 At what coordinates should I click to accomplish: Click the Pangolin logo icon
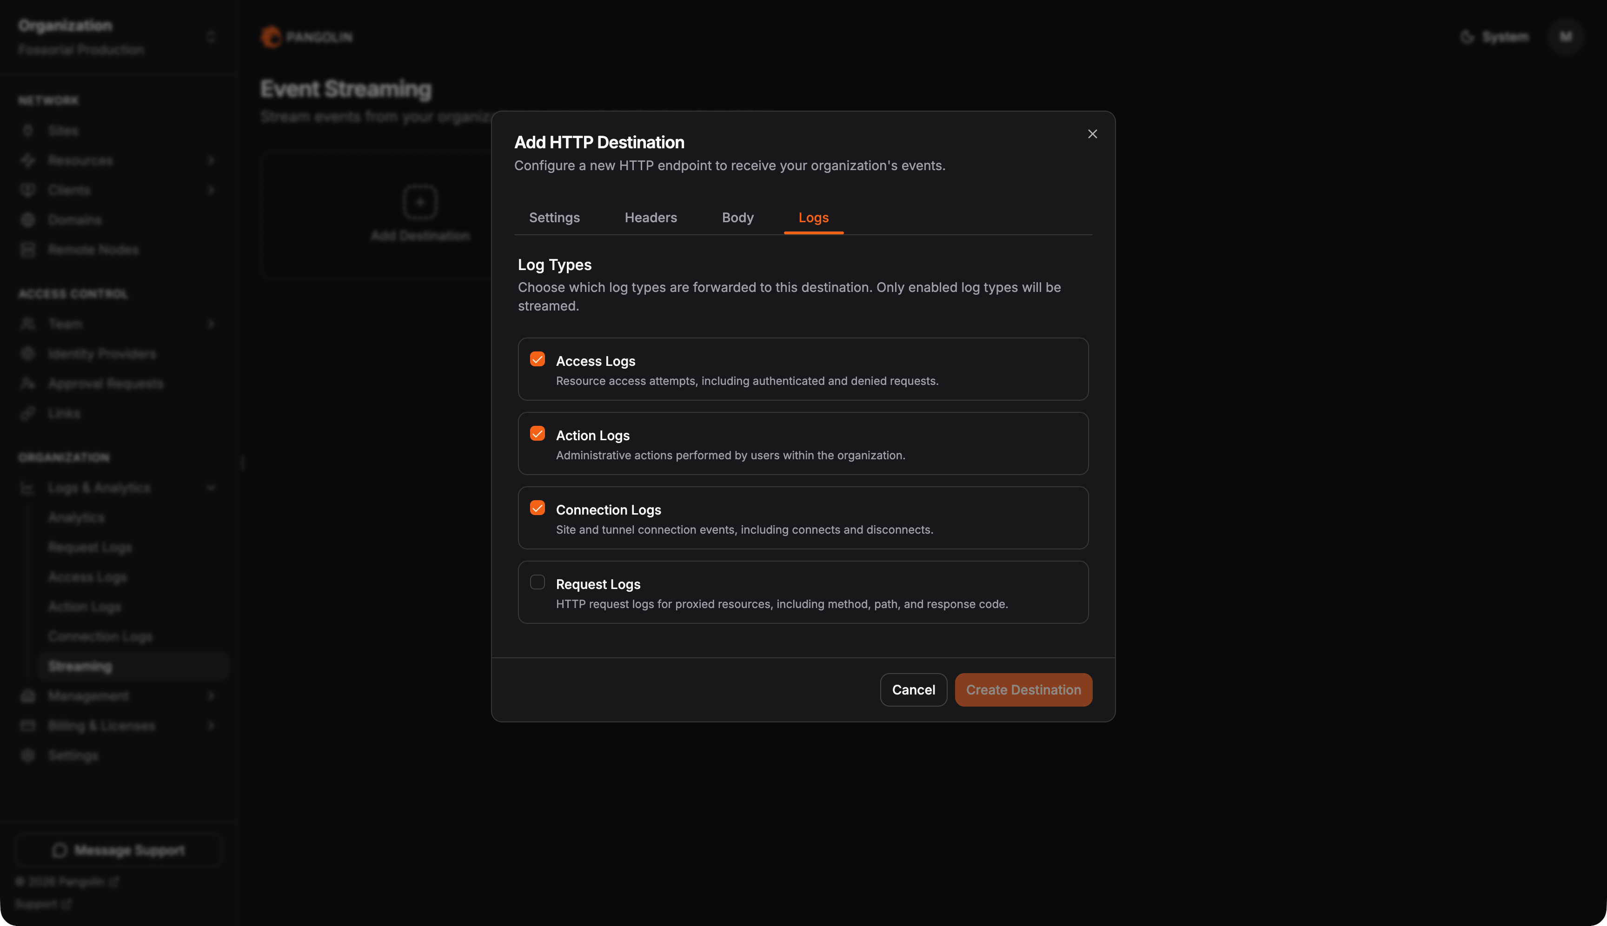(x=270, y=37)
